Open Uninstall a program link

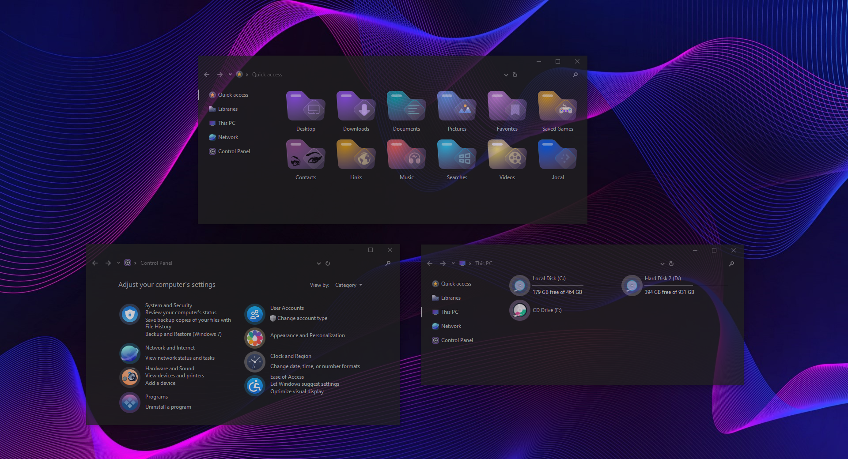(x=168, y=407)
